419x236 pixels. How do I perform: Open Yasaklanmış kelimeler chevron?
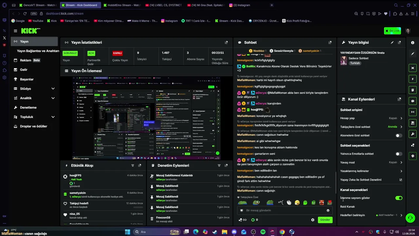tap(401, 171)
